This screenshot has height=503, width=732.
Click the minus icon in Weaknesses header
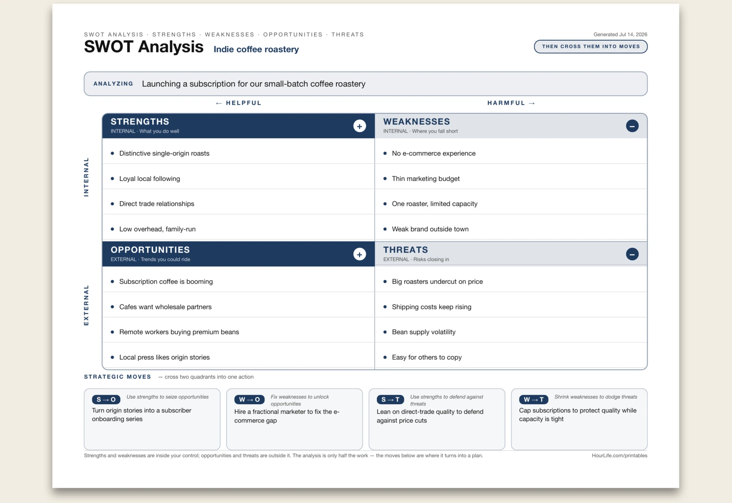click(632, 126)
